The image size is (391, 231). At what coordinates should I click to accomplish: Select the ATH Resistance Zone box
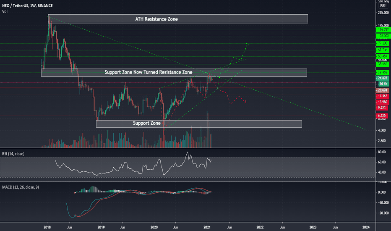(x=178, y=19)
